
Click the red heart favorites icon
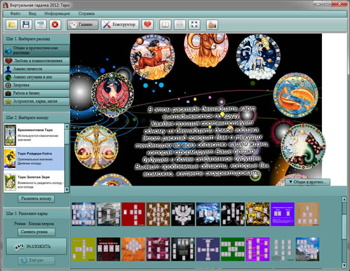[x=148, y=25]
